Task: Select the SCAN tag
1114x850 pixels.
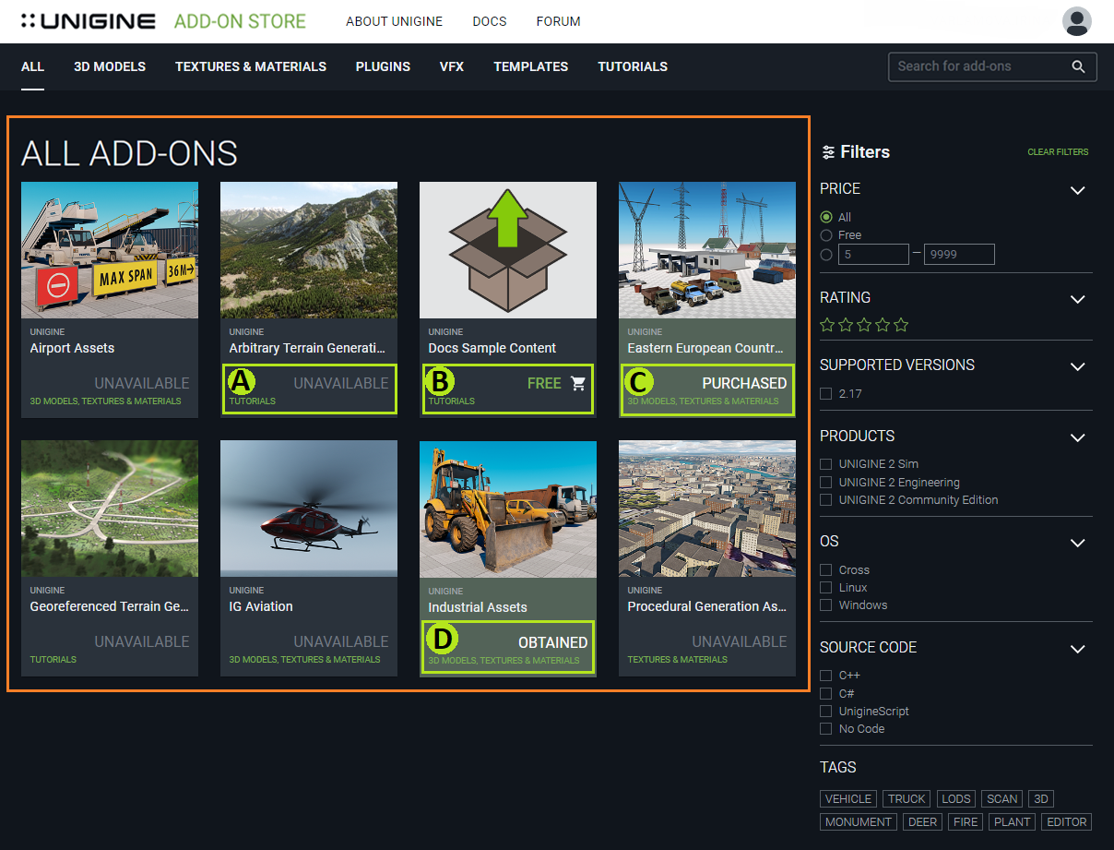Action: pyautogui.click(x=1002, y=799)
